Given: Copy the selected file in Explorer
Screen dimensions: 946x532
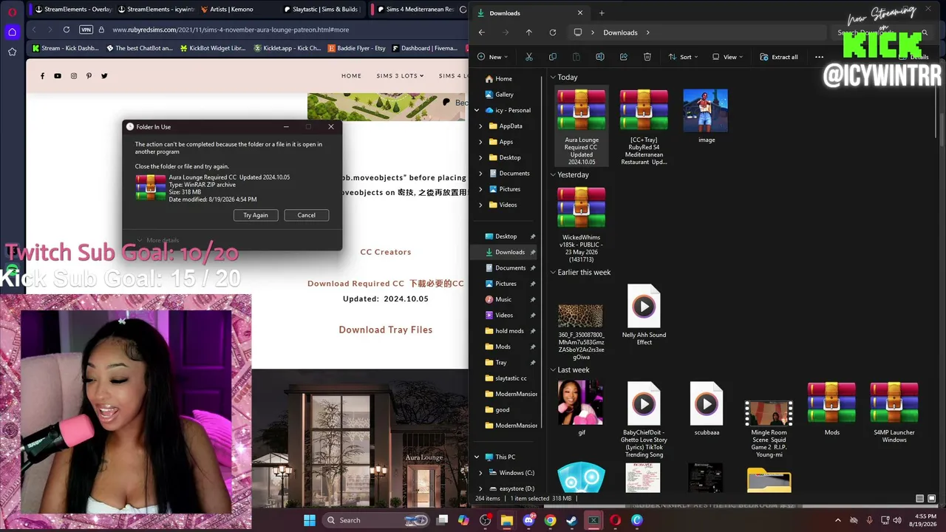Looking at the screenshot, I should pyautogui.click(x=553, y=57).
